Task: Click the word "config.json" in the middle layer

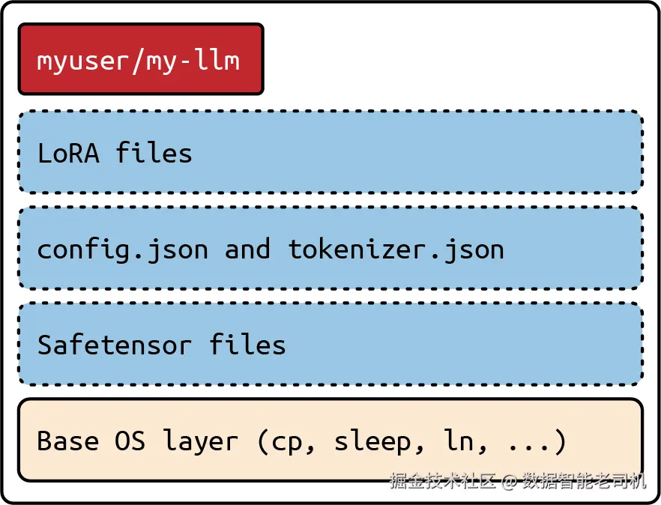Action: tap(122, 249)
